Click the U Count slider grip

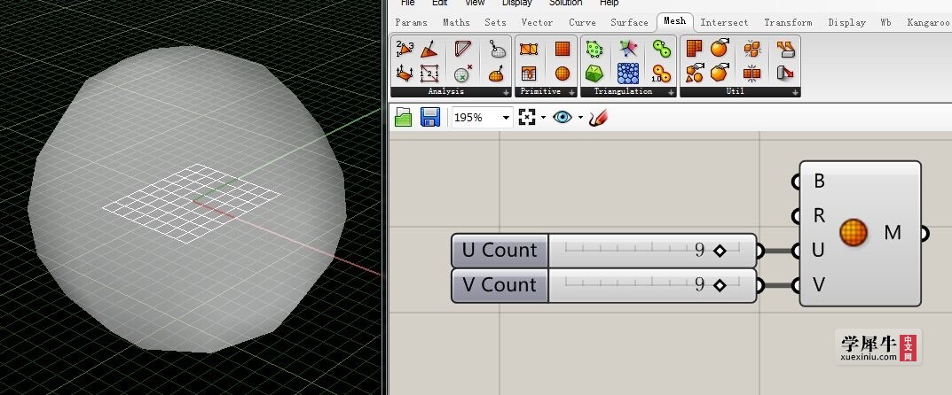pos(720,251)
